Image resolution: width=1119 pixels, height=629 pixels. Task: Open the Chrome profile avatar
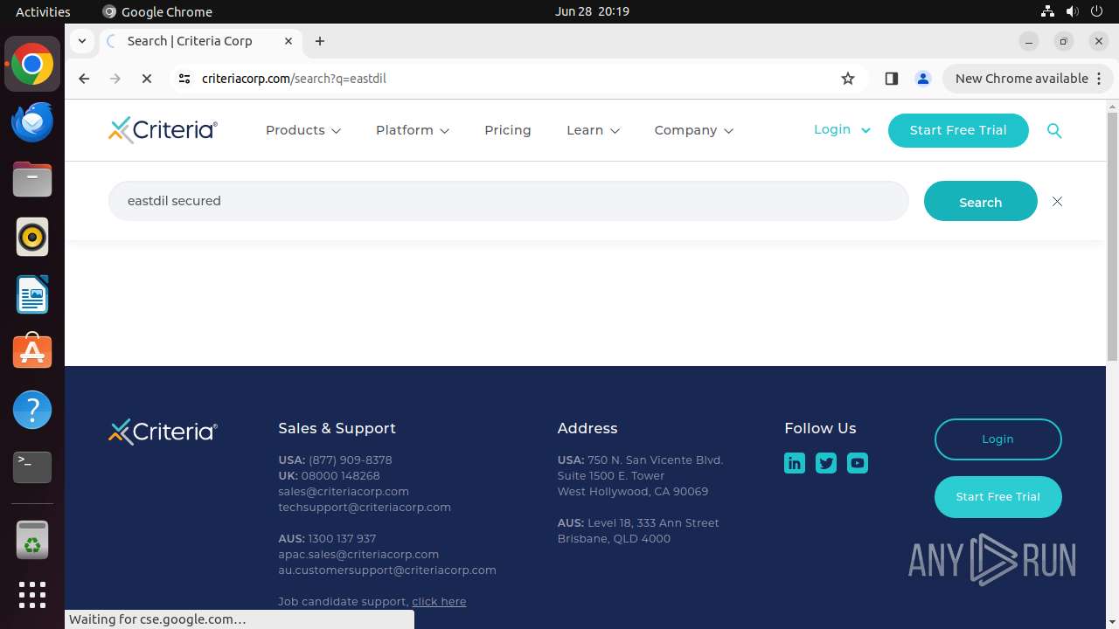coord(923,79)
